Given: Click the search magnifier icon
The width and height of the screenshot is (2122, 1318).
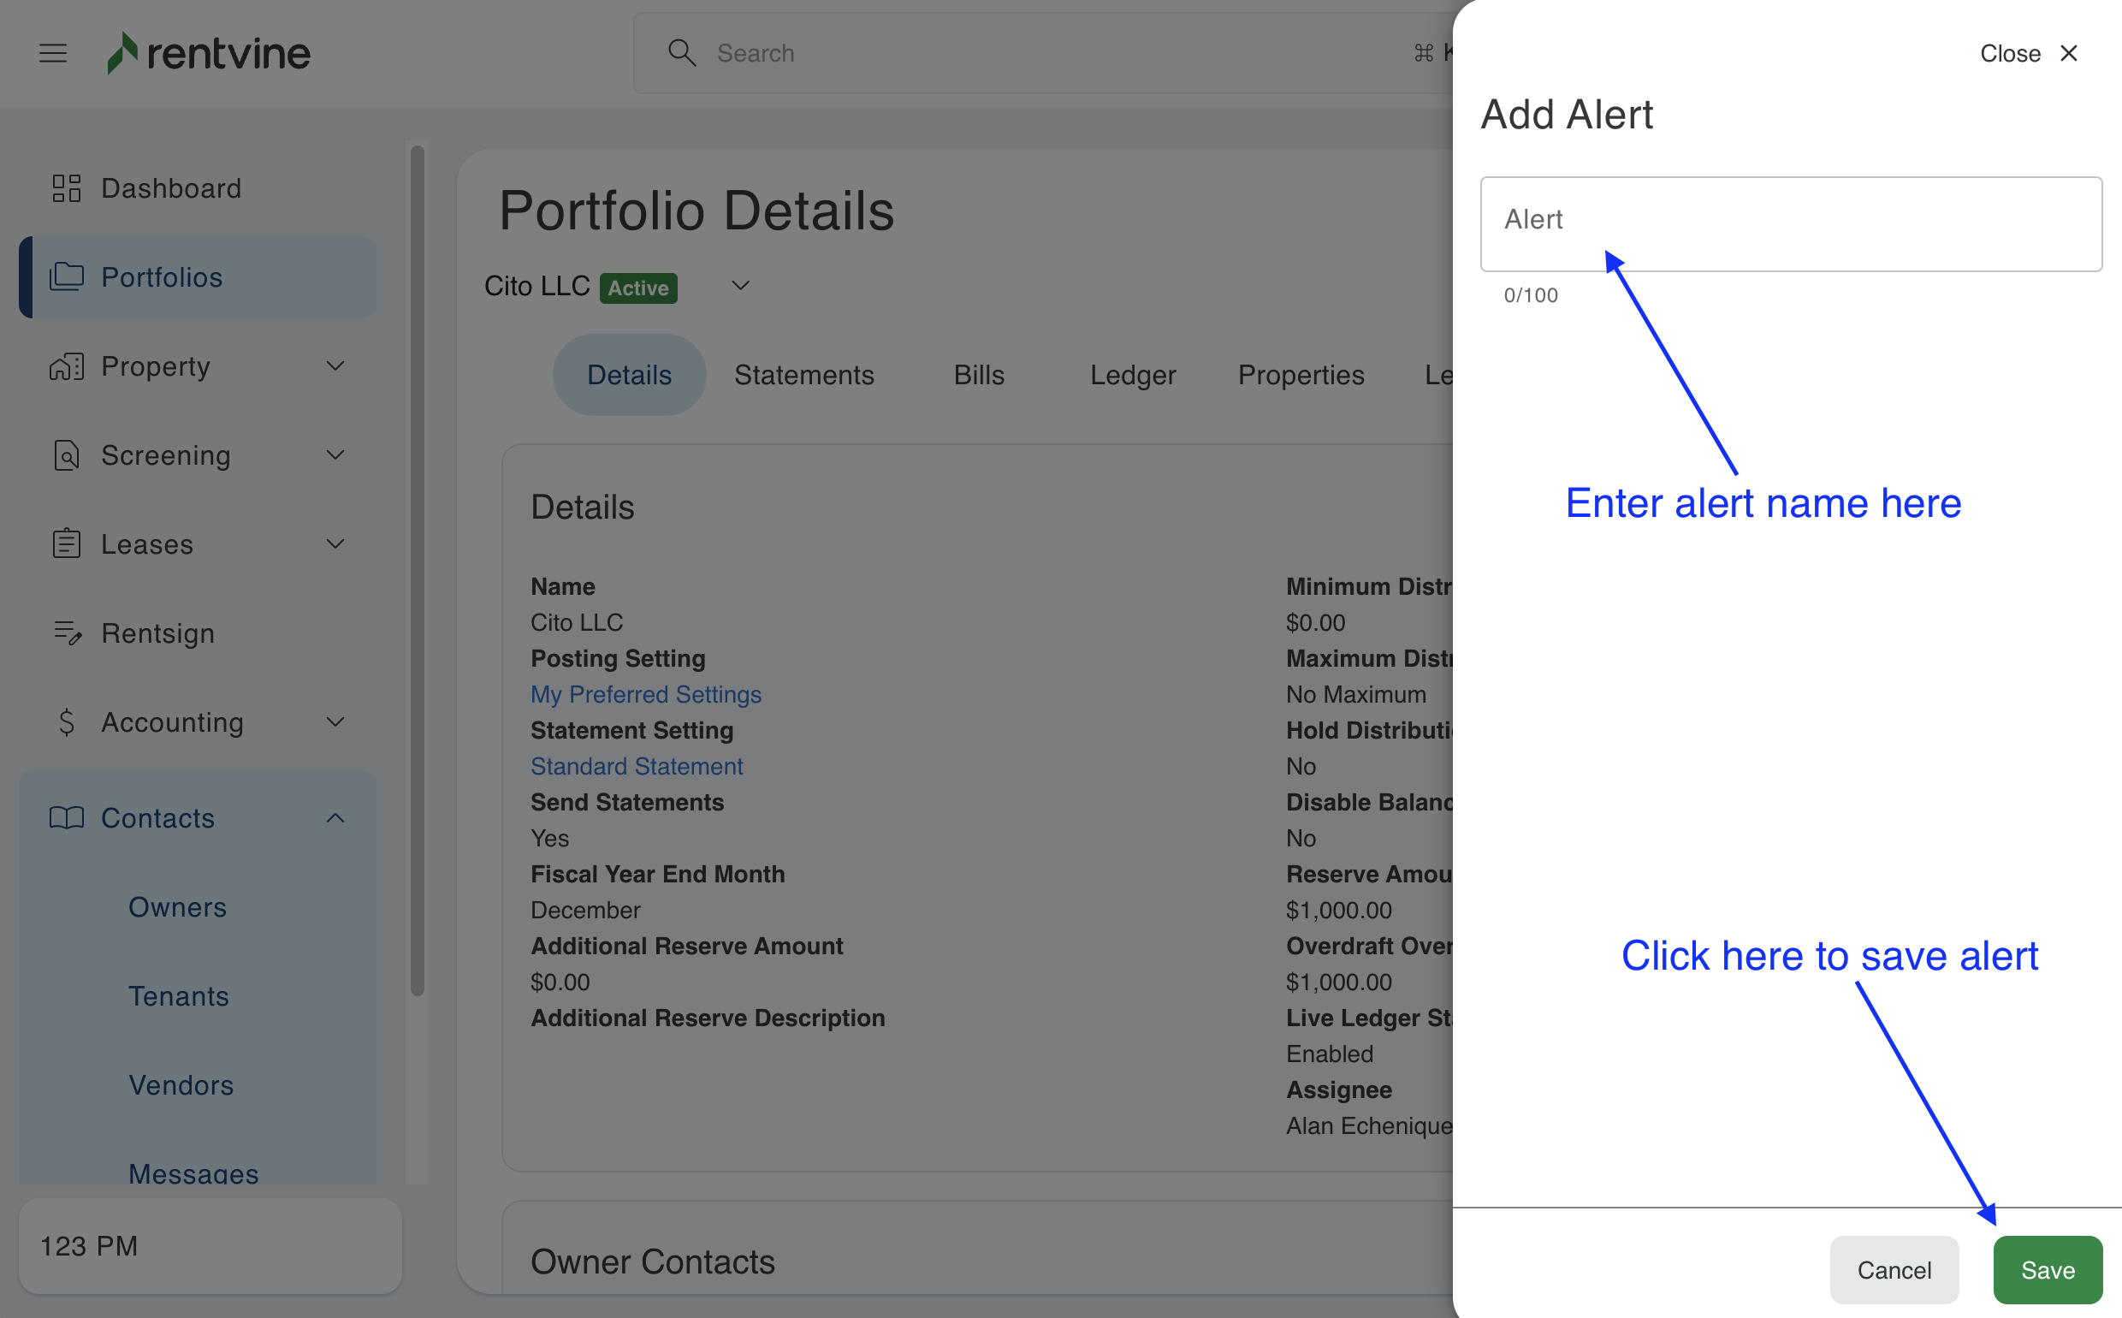Looking at the screenshot, I should coord(681,53).
